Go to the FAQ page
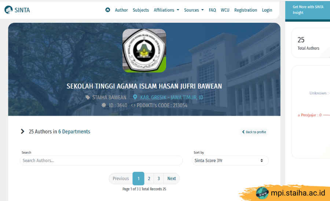This screenshot has height=201, width=330. coord(212,10)
